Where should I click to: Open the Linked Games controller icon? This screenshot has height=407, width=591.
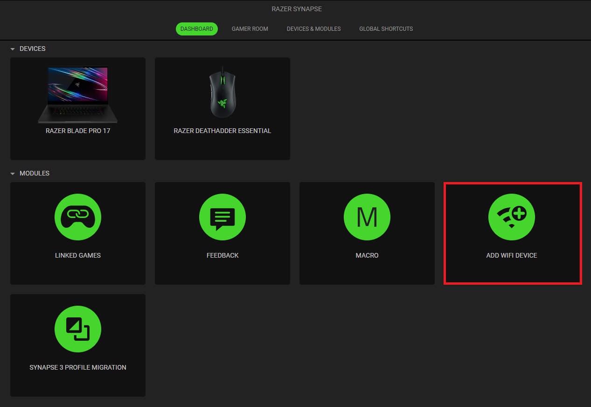point(78,218)
